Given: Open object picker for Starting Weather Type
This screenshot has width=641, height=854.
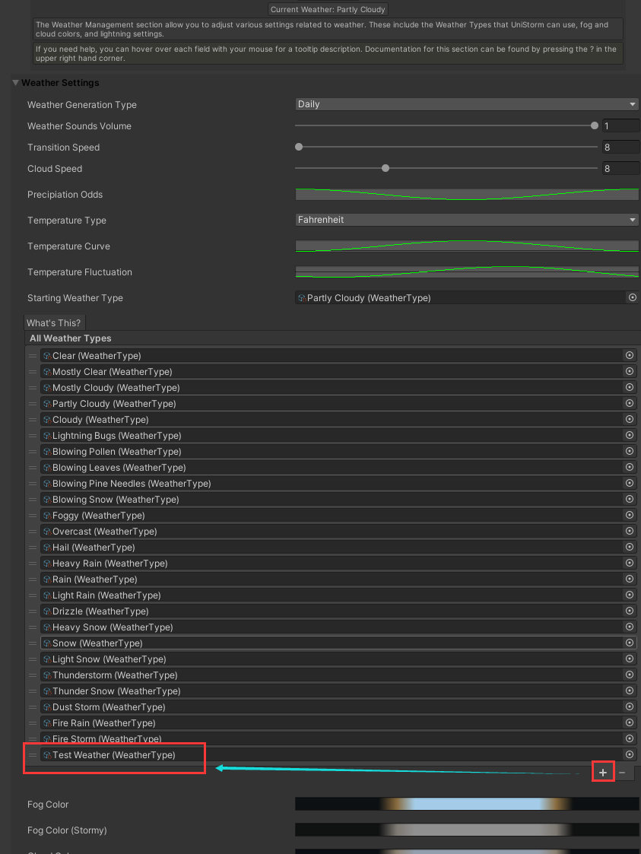Looking at the screenshot, I should [x=632, y=297].
